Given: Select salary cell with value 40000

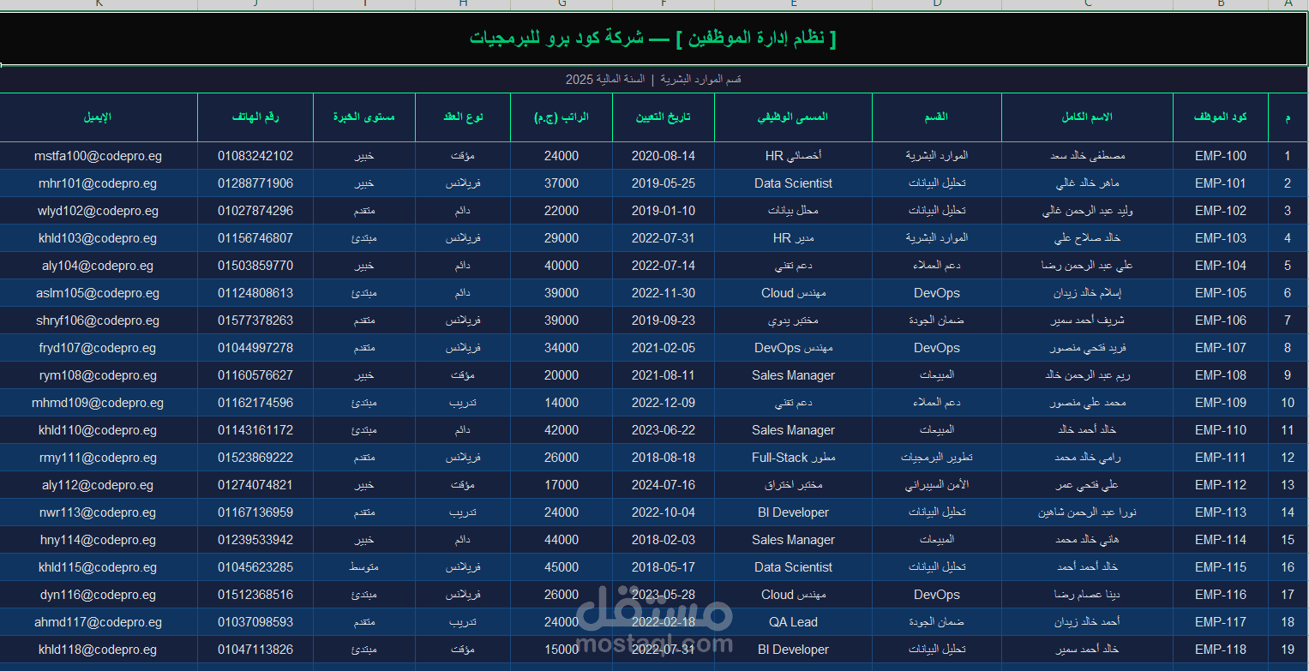Looking at the screenshot, I should pyautogui.click(x=561, y=266).
